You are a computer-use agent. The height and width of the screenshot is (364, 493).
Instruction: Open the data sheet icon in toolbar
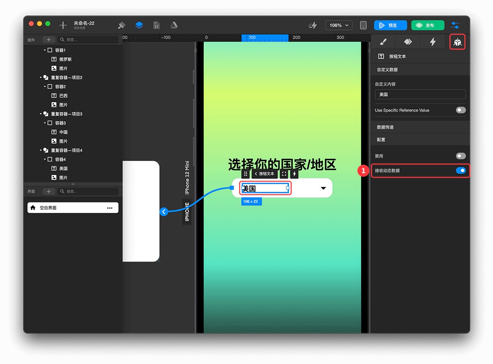click(157, 25)
